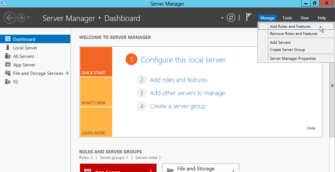The image size is (335, 172).
Task: Click 'Servers total: 1' summary text
Action: (148, 158)
